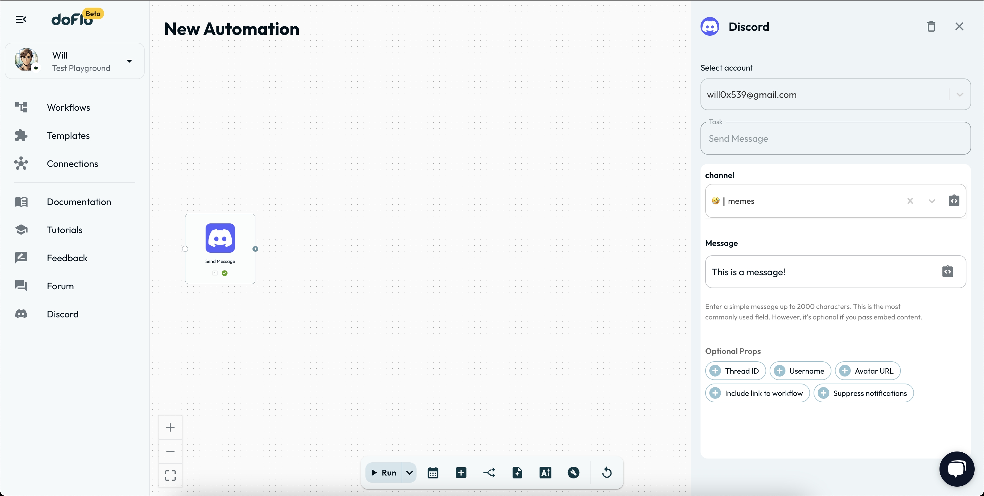Click the reset/undo circular arrow icon
The width and height of the screenshot is (984, 496).
(607, 473)
